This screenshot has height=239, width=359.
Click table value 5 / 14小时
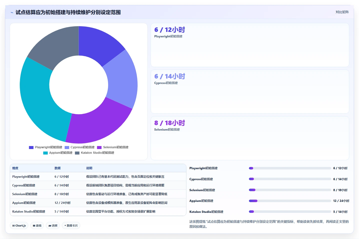[62, 212]
